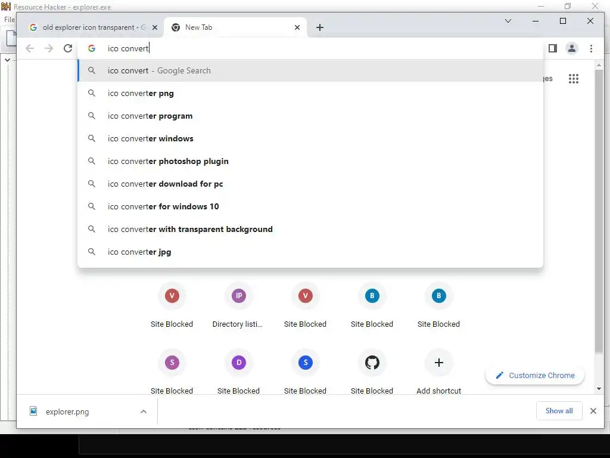Close the old explorer icon transparent tab
The height and width of the screenshot is (458, 610).
[x=155, y=27]
